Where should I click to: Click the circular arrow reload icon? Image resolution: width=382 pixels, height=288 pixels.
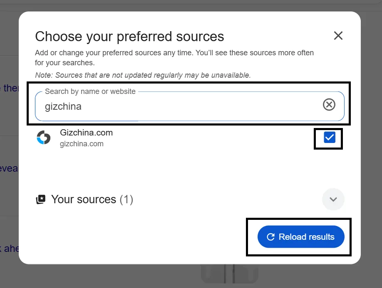[x=270, y=237]
